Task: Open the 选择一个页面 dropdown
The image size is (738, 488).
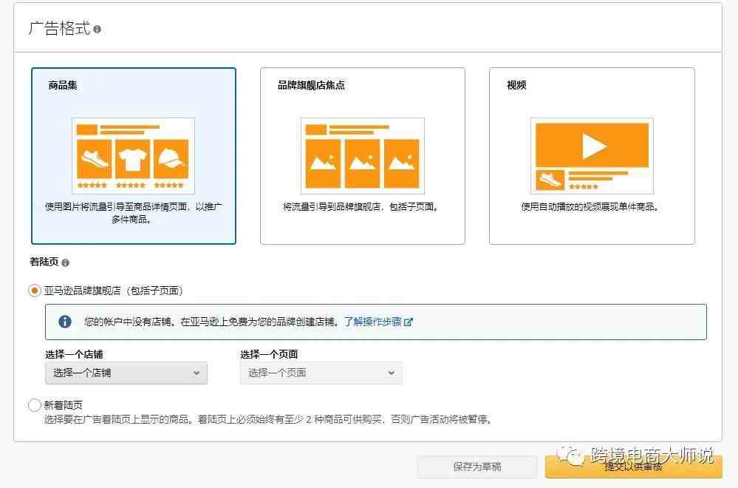Action: (x=321, y=373)
